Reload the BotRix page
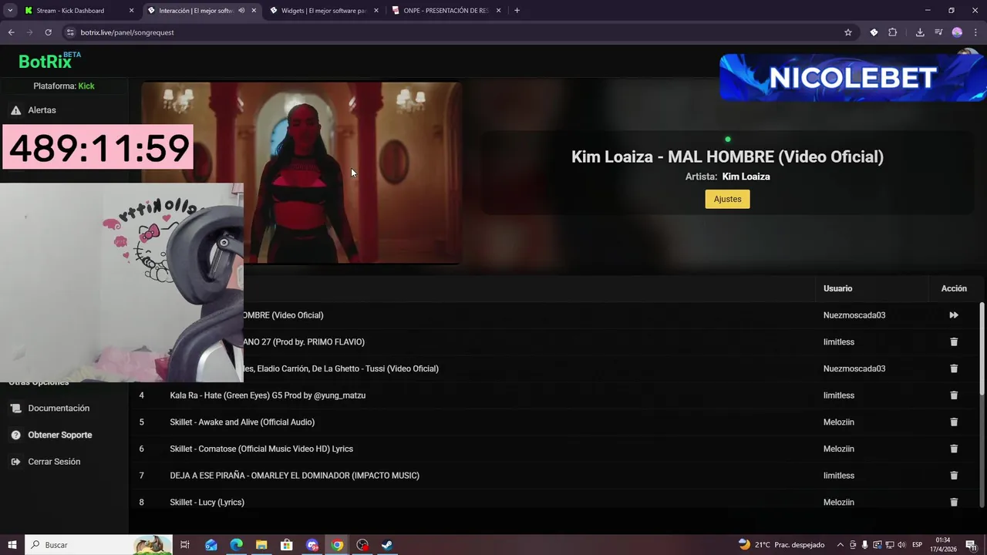 48,32
